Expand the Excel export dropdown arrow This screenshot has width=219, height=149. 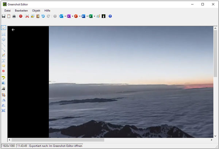pyautogui.click(x=94, y=16)
